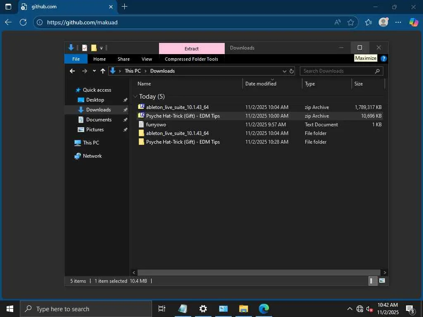
Task: Click the Edge address bar URL
Action: [82, 22]
